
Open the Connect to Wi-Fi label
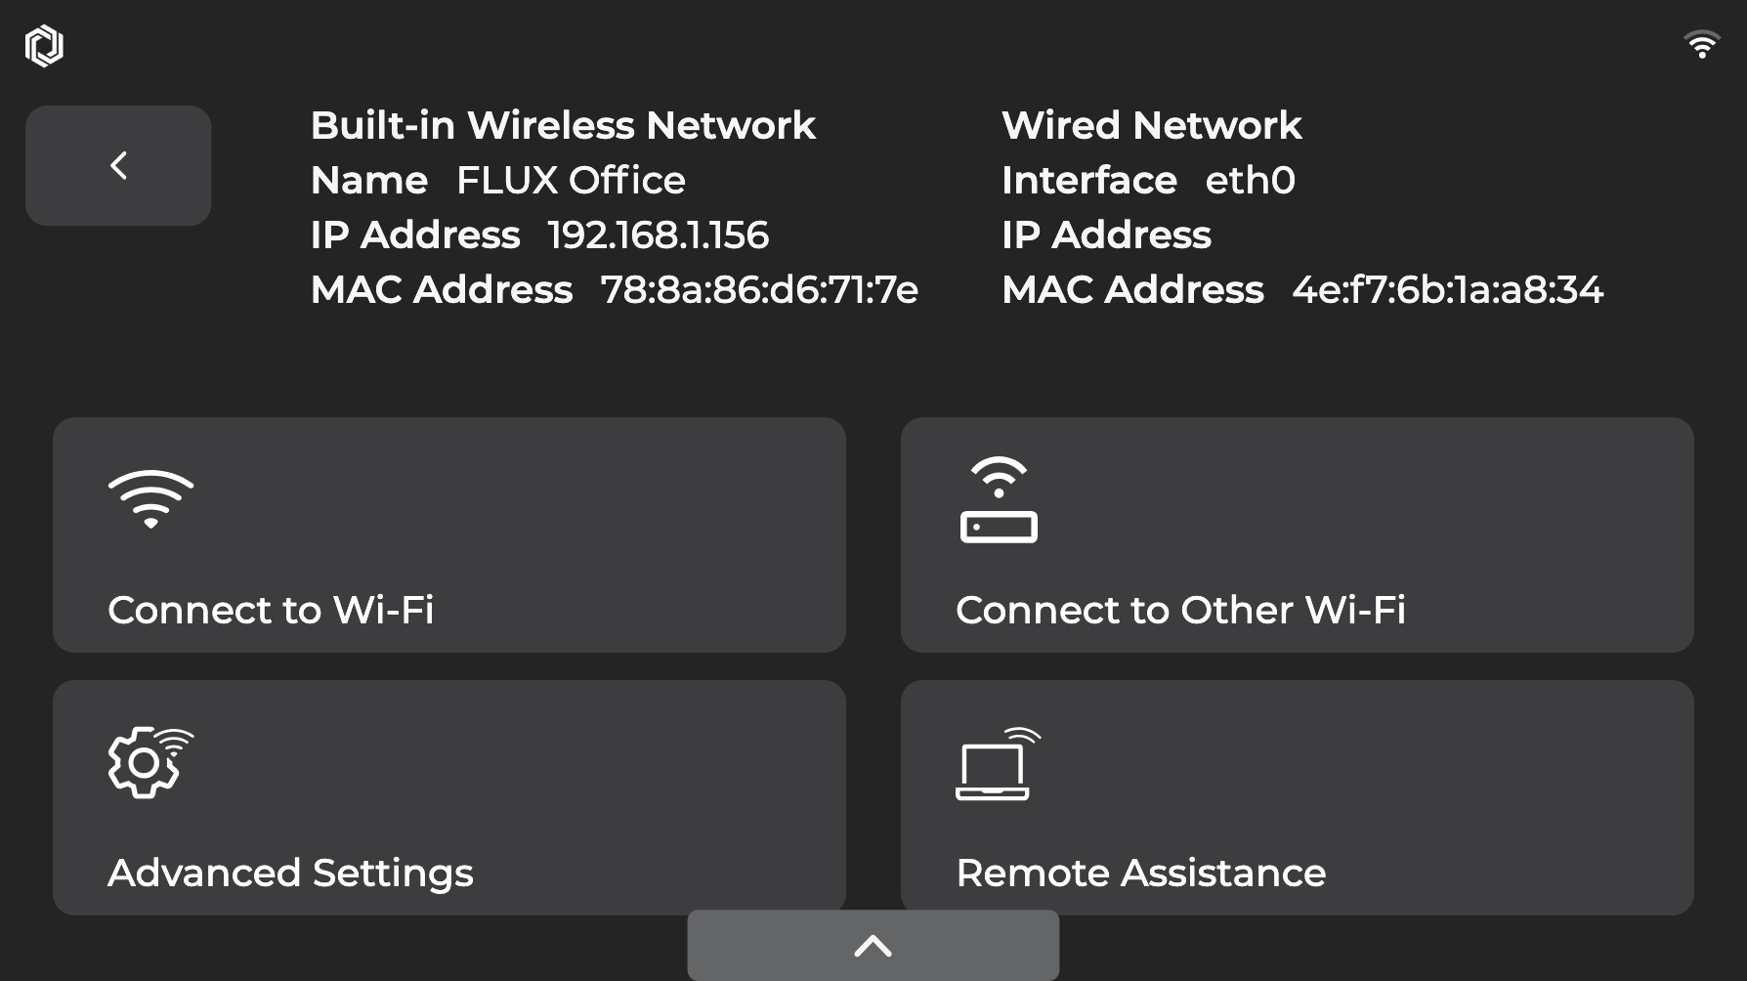(271, 610)
